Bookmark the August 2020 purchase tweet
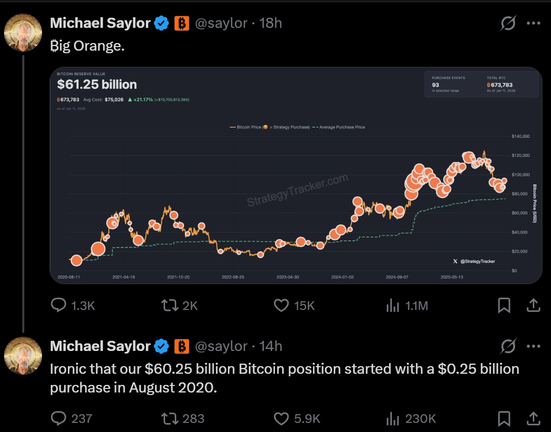Viewport: 551px width, 432px height. [504, 418]
